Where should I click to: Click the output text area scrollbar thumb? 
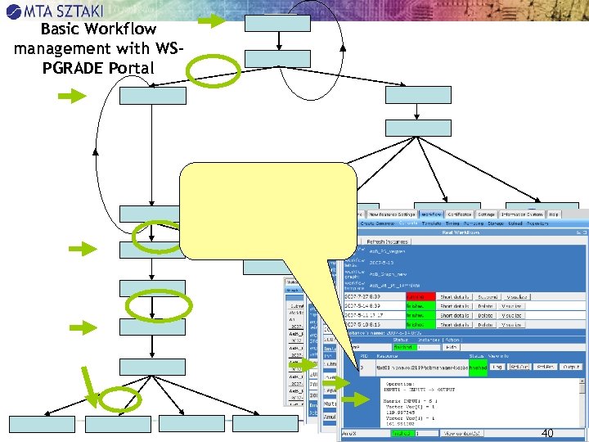(x=582, y=390)
